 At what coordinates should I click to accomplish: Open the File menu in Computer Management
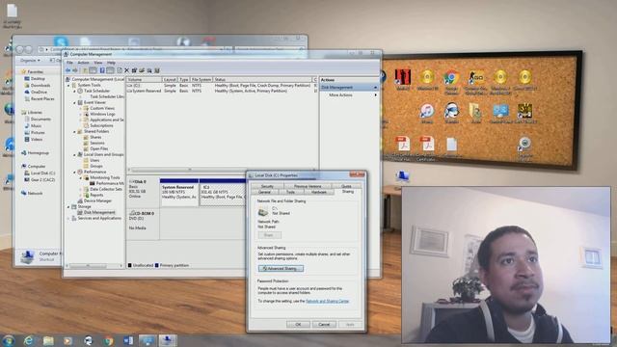coord(69,63)
